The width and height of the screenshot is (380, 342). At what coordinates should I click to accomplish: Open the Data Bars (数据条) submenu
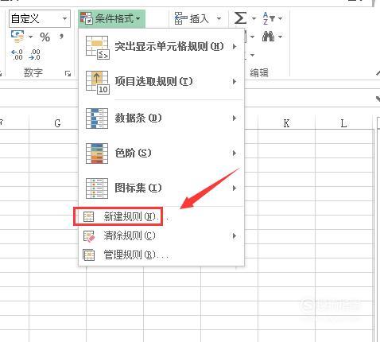(161, 118)
